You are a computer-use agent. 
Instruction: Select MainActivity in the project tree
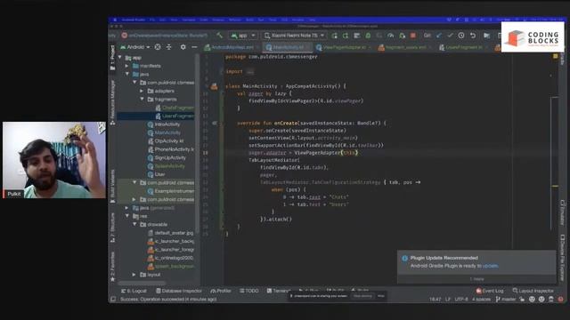[164, 132]
